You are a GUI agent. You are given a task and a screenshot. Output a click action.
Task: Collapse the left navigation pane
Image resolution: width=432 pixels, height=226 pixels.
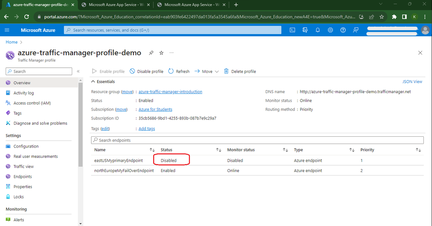[78, 71]
